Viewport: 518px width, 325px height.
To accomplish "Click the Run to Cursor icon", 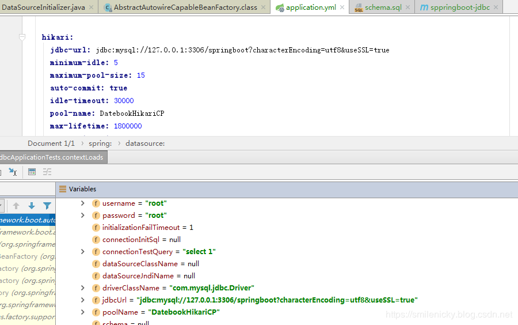I will (13, 172).
